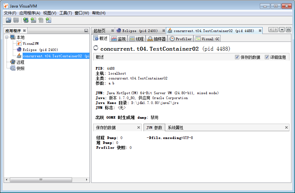The width and height of the screenshot is (295, 193).
Task: Switch to the 线程 threads tab
Action: pos(137,39)
